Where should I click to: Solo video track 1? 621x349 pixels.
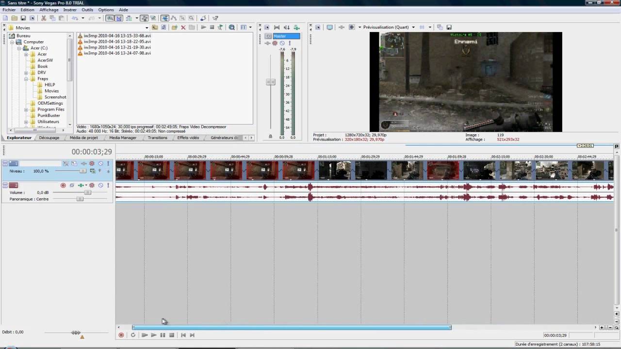point(108,163)
